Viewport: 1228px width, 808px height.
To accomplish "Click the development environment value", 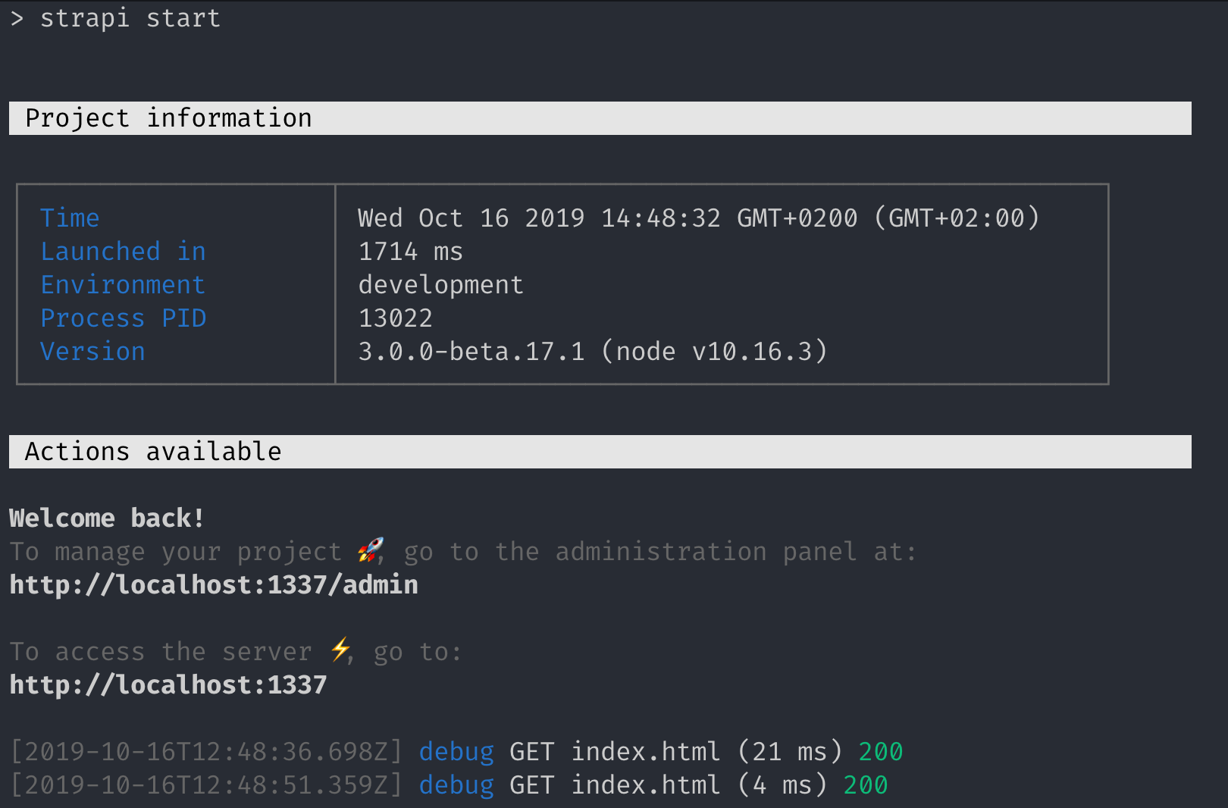I will 441,286.
